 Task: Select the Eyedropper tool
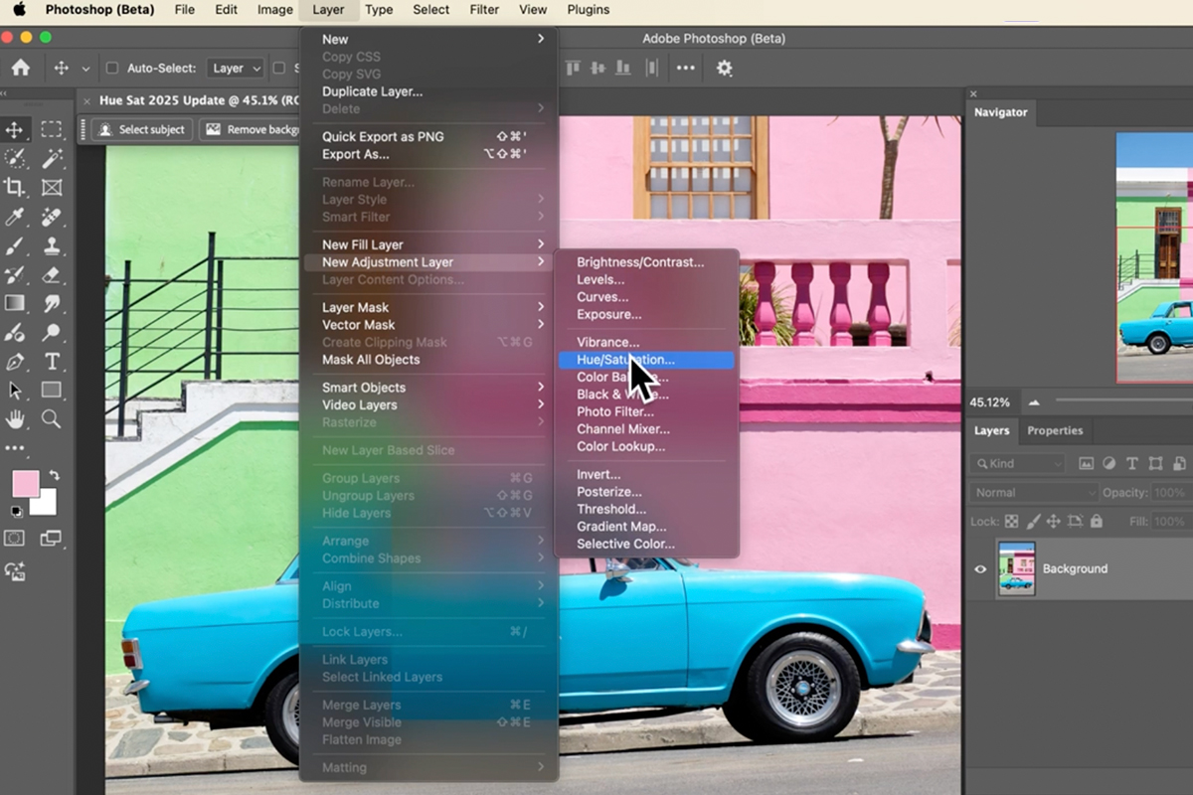point(16,217)
